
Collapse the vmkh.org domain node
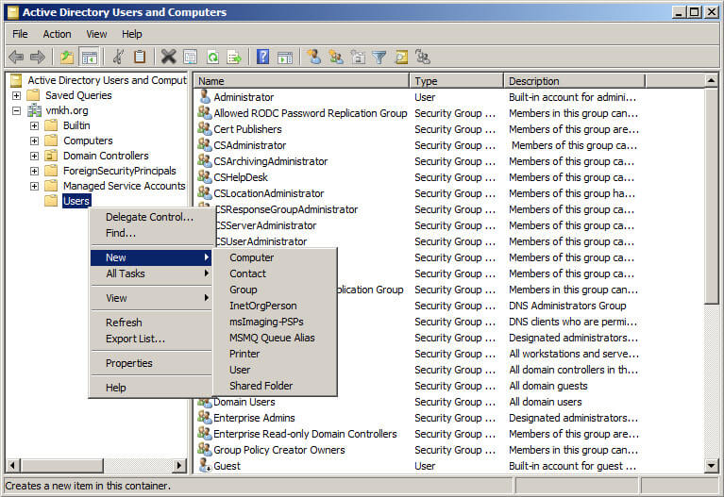click(x=17, y=110)
